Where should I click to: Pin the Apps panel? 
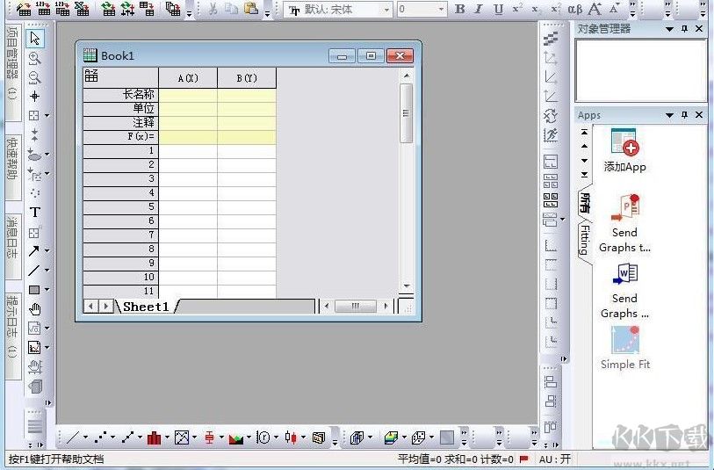click(684, 115)
